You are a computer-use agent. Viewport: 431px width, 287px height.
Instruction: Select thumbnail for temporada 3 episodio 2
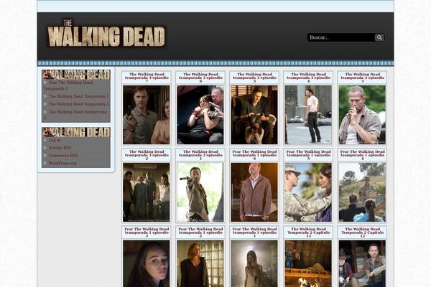point(147,192)
